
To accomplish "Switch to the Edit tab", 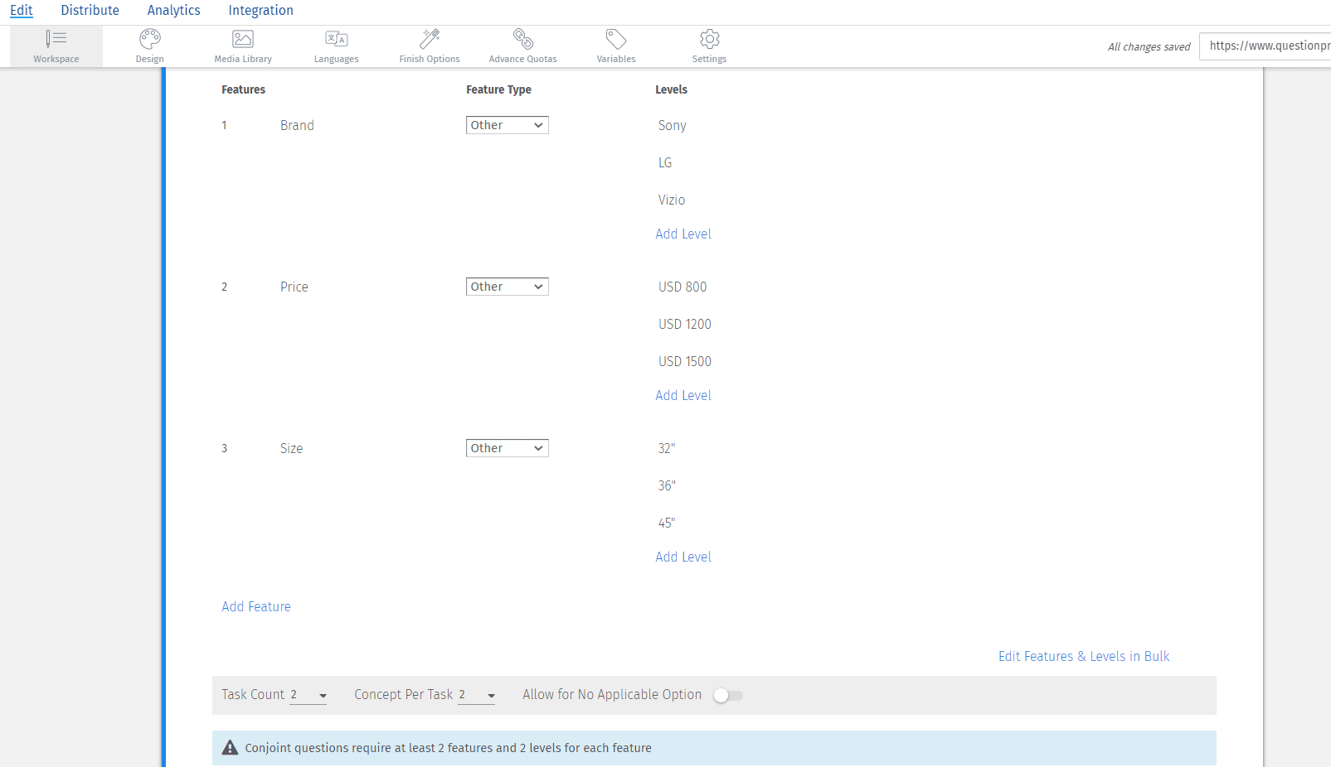I will point(22,11).
